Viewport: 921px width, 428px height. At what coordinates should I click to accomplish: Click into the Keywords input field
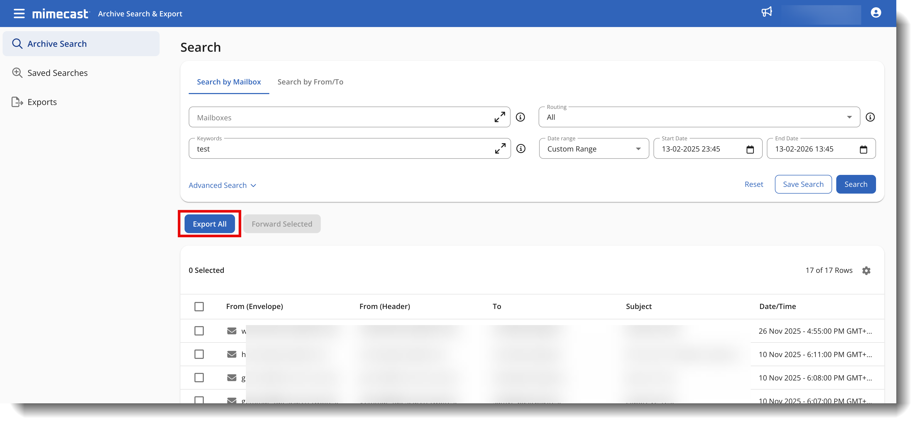340,149
